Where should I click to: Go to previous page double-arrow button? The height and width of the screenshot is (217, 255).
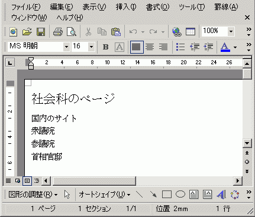(x=247, y=153)
